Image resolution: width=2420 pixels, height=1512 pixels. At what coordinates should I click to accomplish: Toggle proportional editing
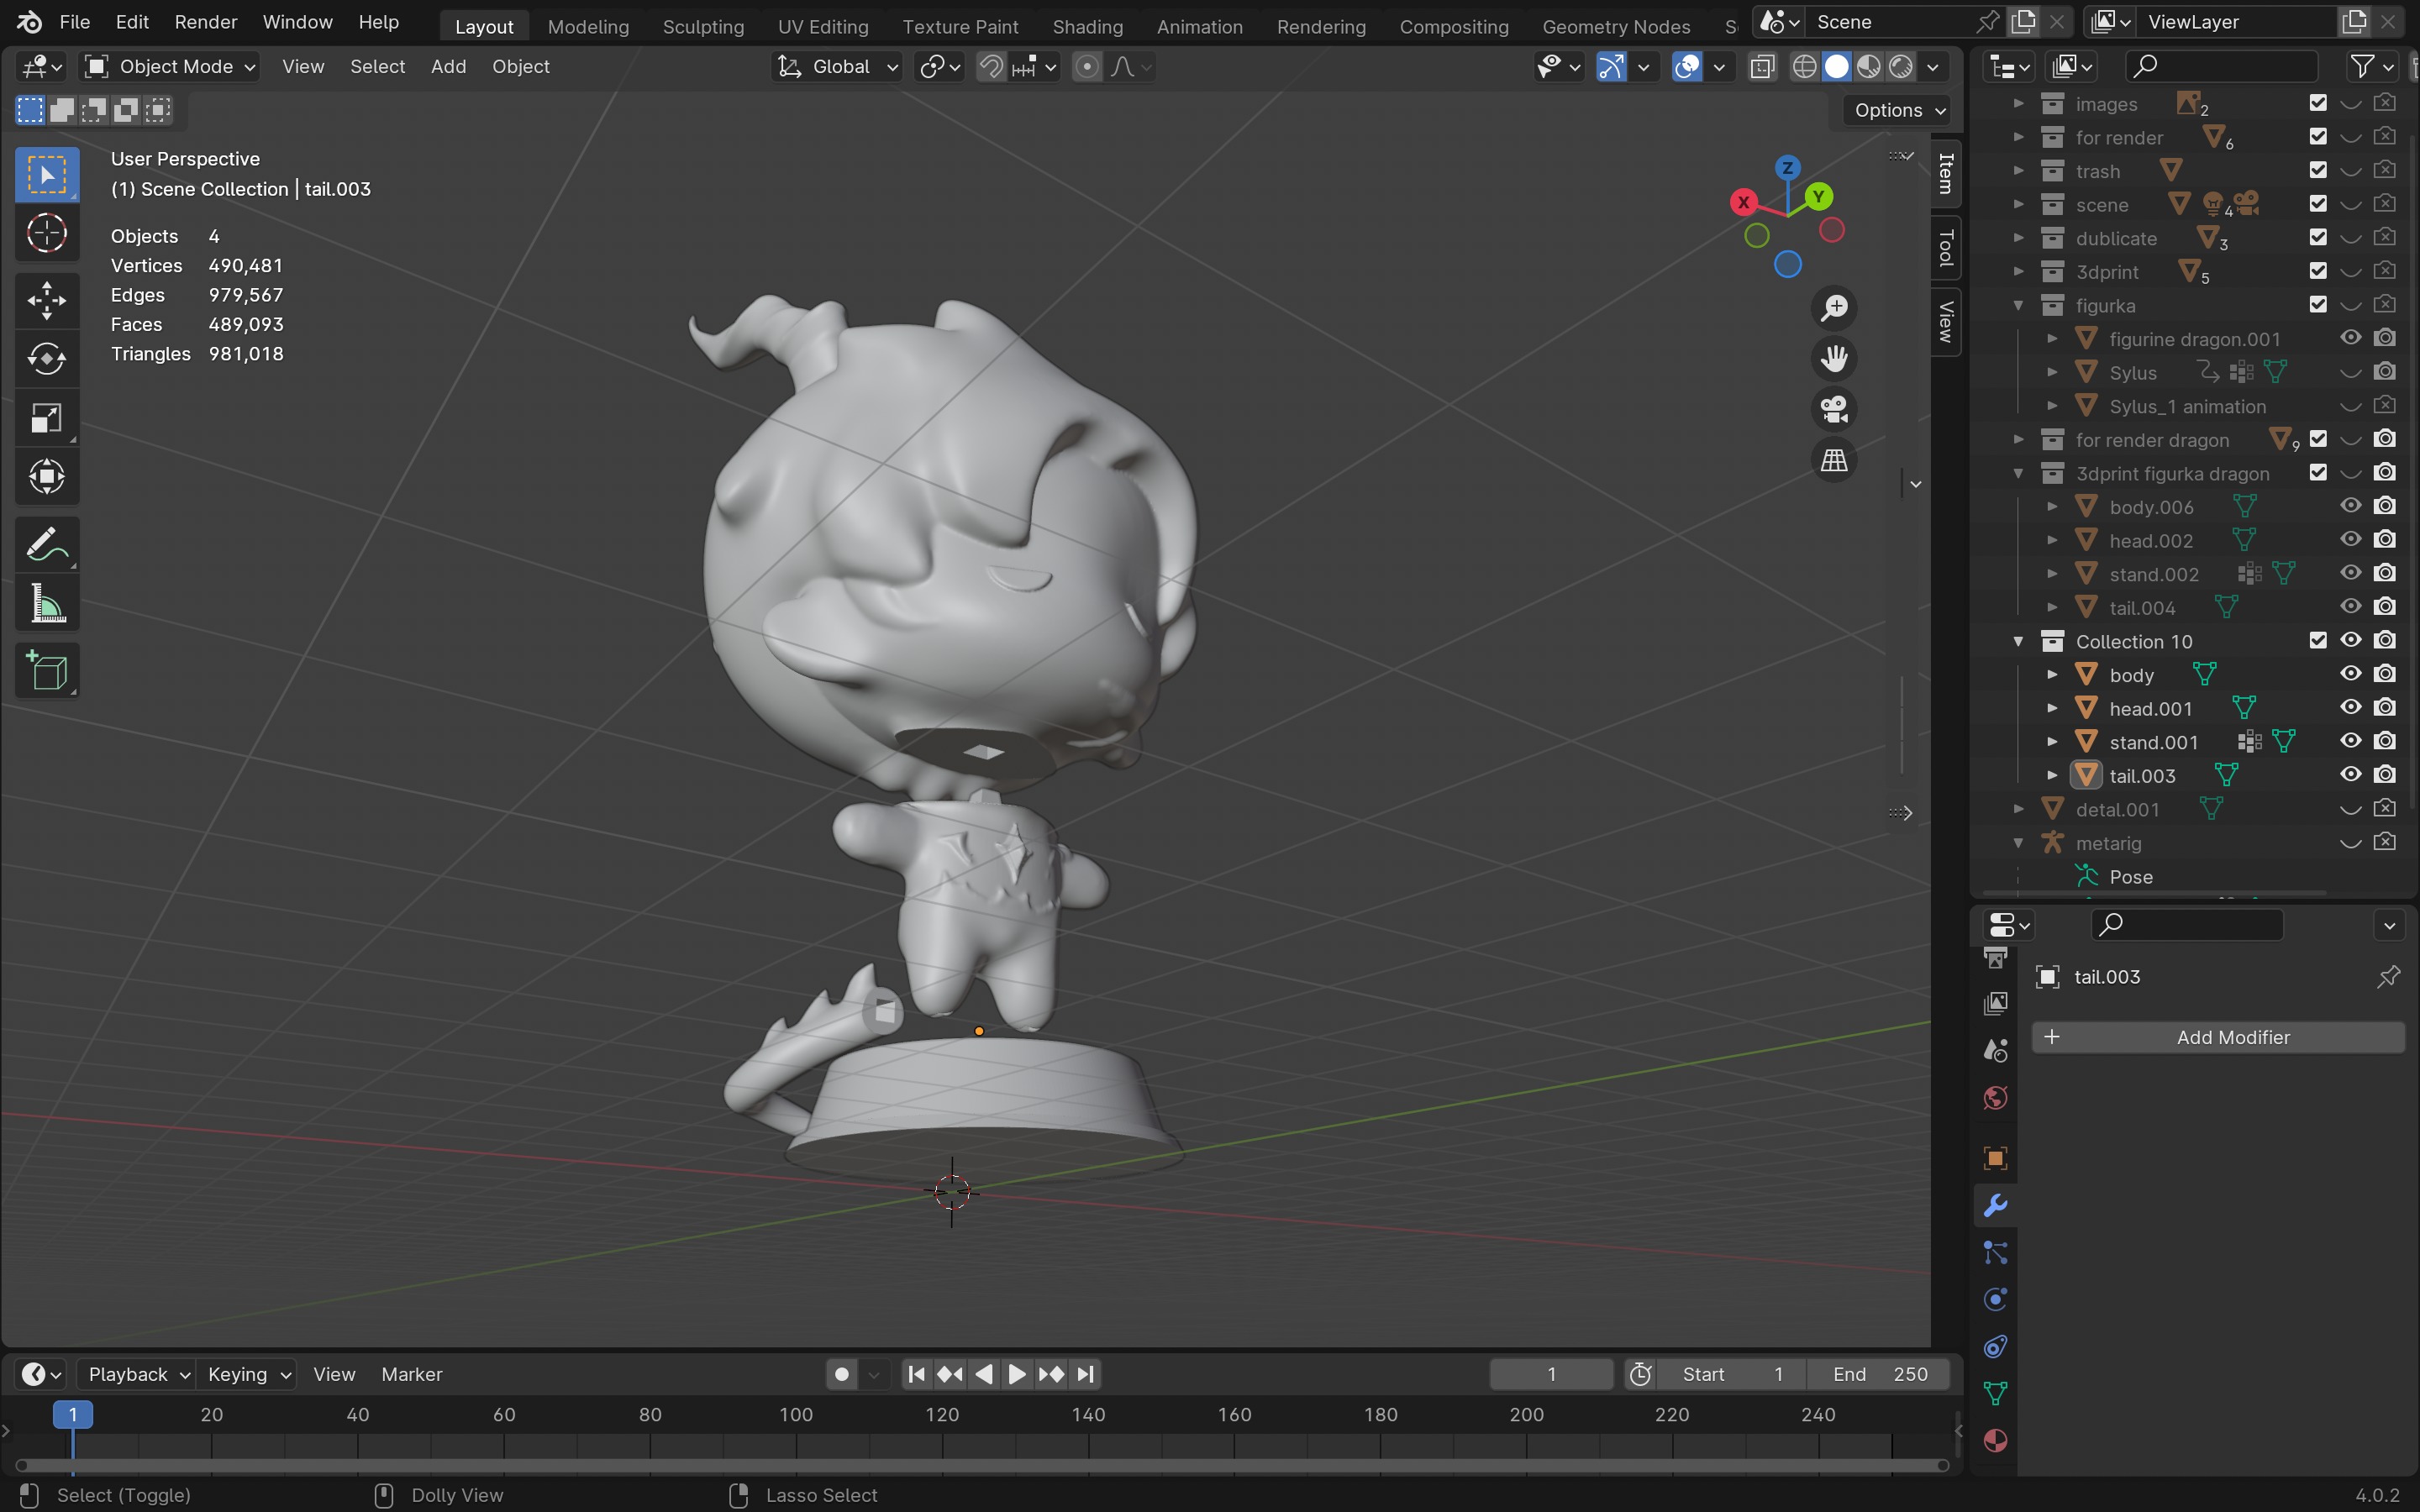(x=1087, y=67)
